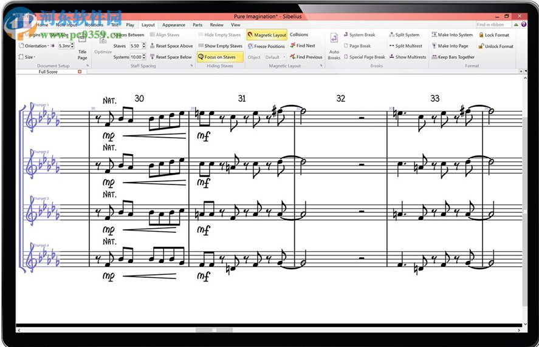Toggle Magnetic Layout on or off
Image resolution: width=539 pixels, height=347 pixels.
pos(267,35)
